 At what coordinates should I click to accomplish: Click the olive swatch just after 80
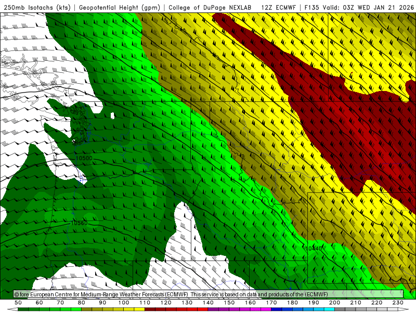(87, 308)
